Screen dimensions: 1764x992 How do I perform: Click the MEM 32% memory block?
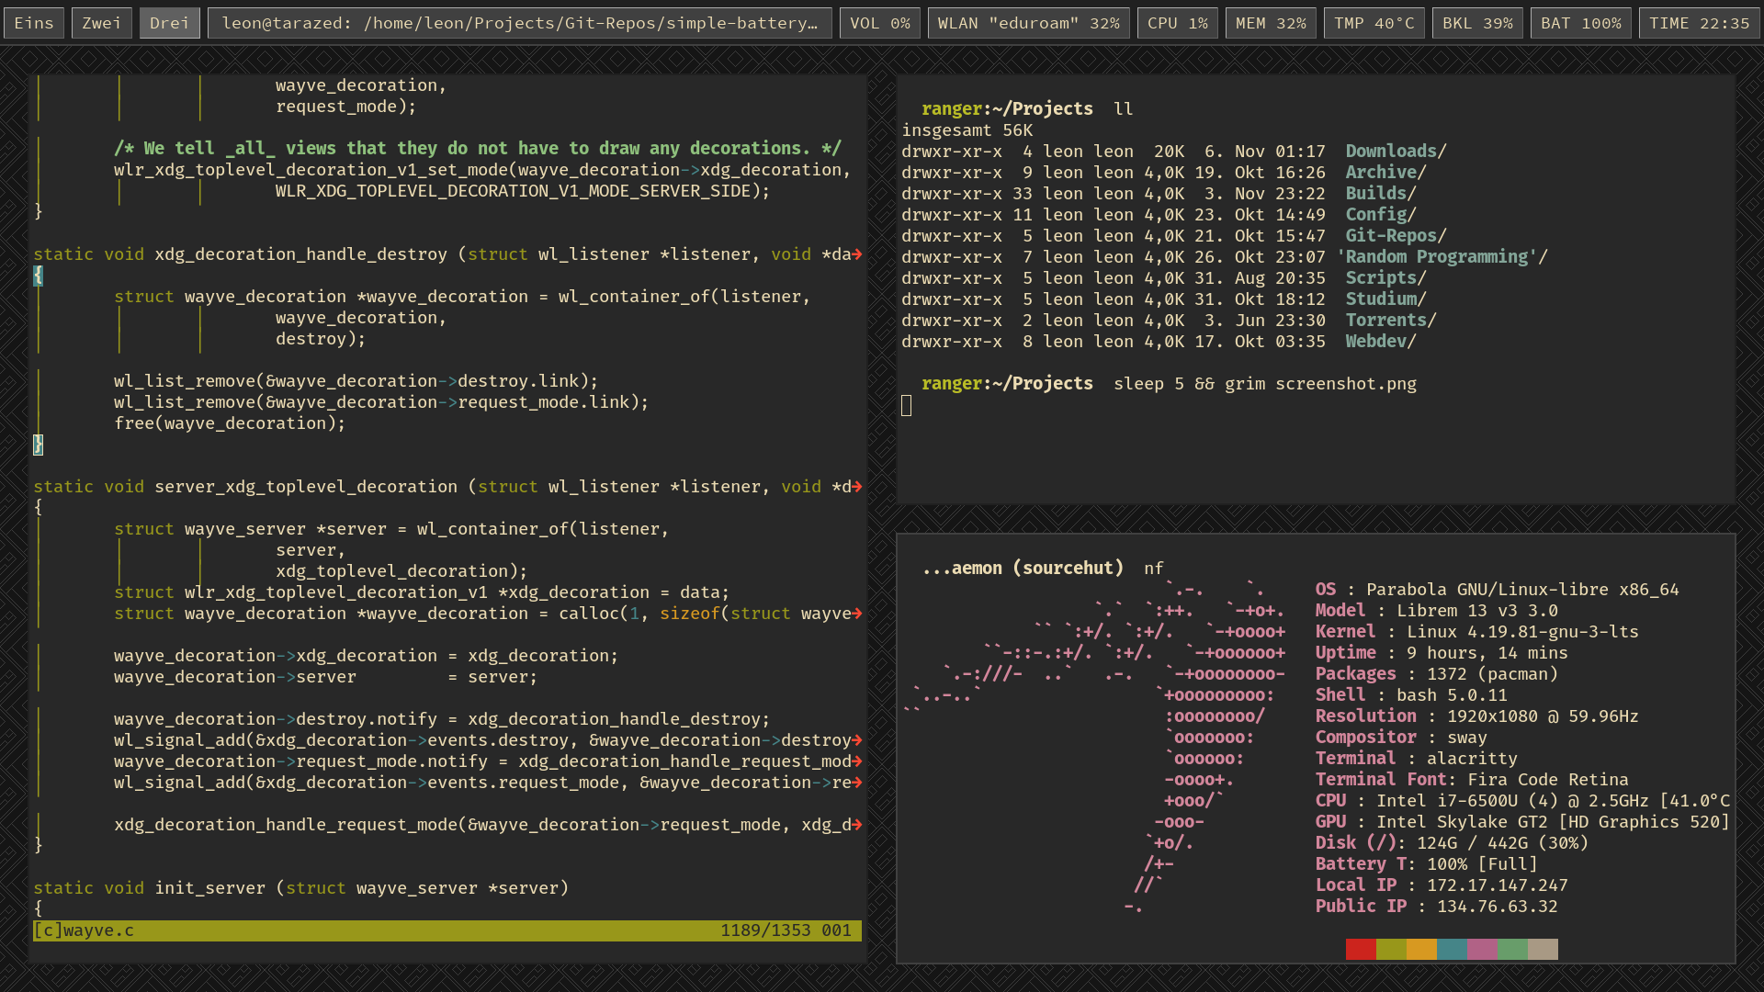[1271, 23]
